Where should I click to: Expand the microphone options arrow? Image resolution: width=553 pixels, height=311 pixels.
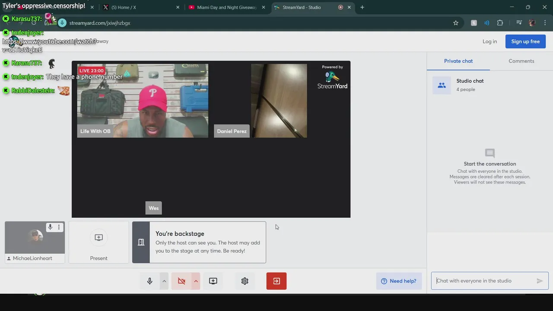[164, 281]
